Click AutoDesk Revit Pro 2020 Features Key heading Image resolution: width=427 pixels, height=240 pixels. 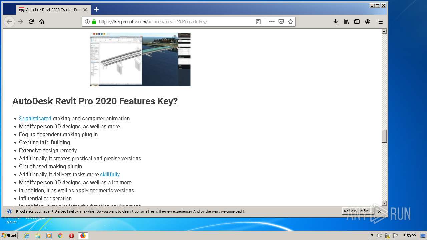click(95, 101)
